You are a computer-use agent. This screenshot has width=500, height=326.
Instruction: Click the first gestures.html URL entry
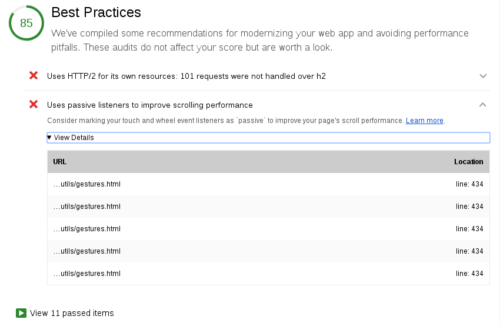[87, 184]
